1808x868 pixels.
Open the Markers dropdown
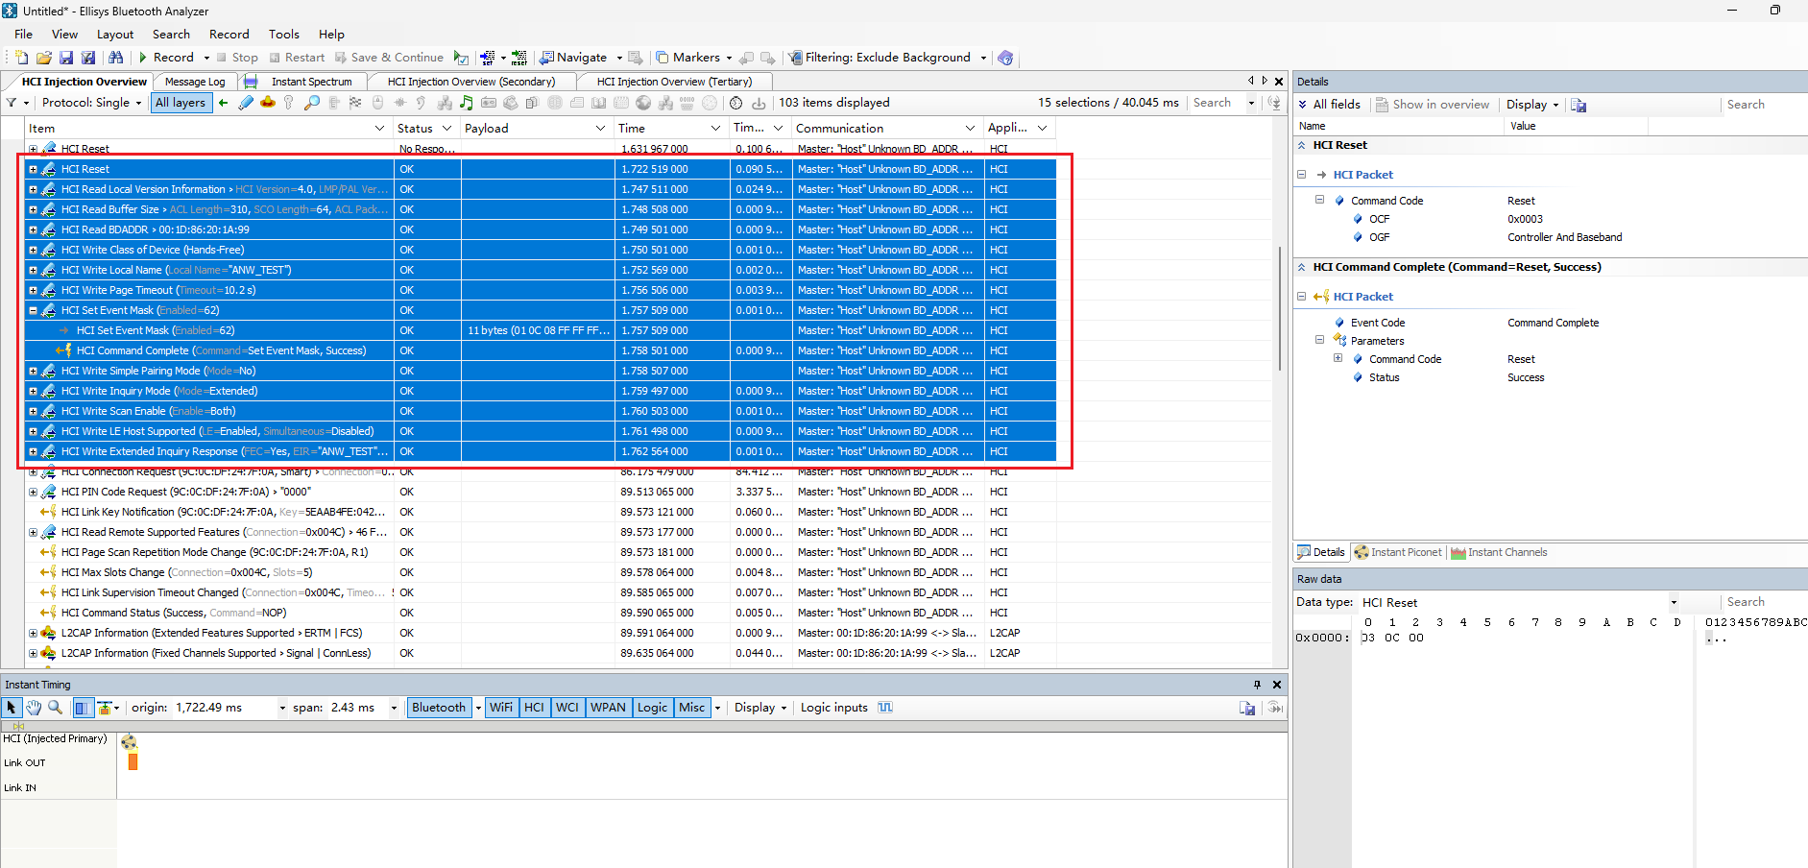point(729,58)
